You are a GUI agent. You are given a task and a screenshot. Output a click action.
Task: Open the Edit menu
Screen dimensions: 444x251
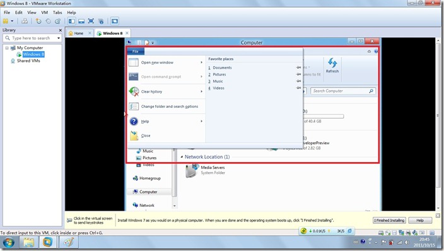19,13
